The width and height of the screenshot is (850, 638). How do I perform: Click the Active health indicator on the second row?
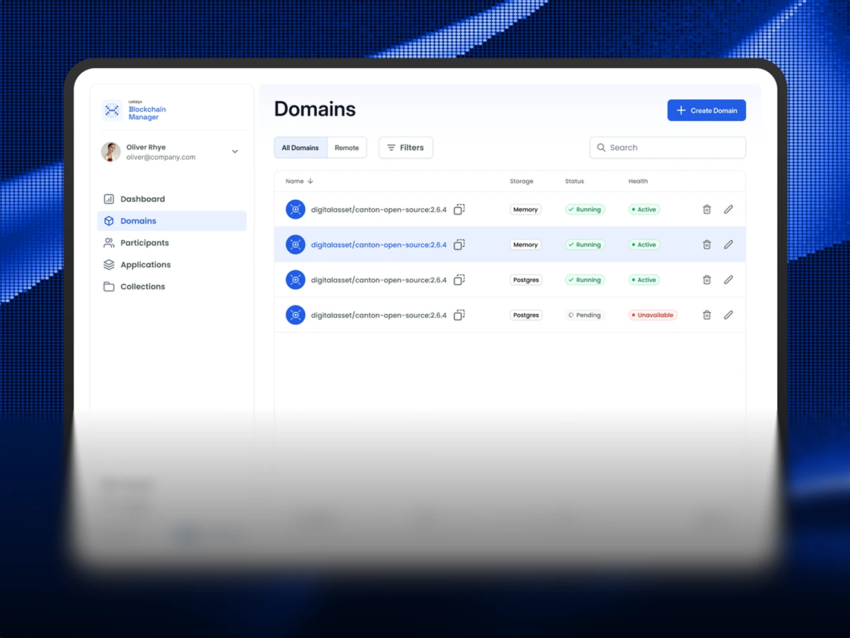coord(643,244)
